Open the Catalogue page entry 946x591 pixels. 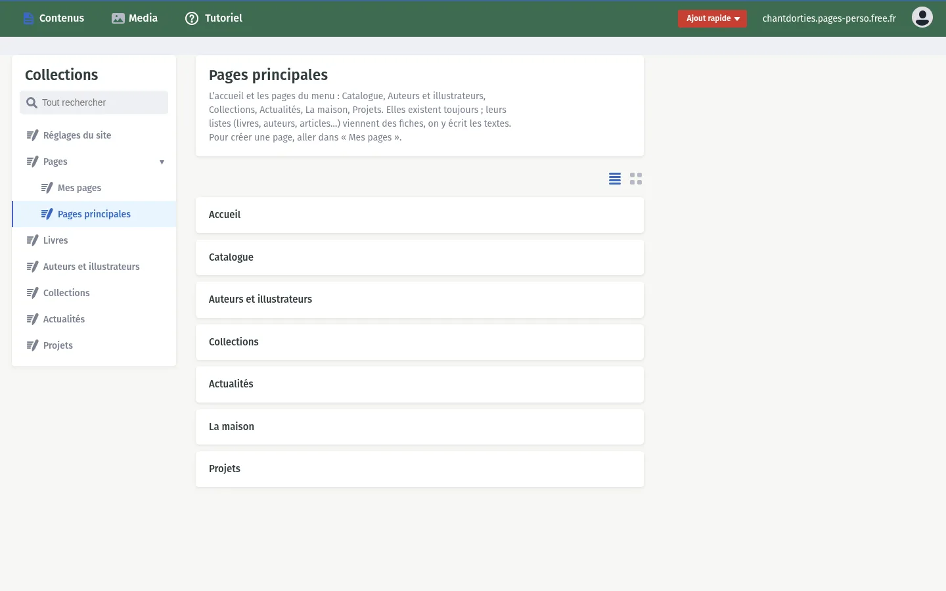tap(420, 257)
